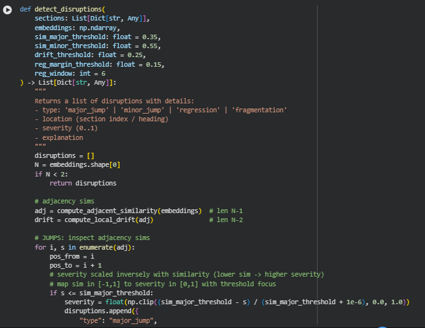Click the docstring line listing disruption types

pyautogui.click(x=161, y=110)
